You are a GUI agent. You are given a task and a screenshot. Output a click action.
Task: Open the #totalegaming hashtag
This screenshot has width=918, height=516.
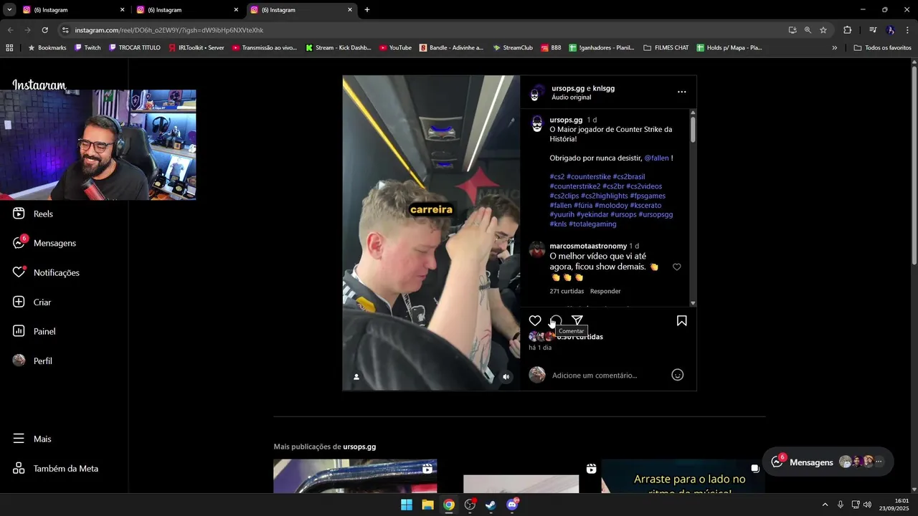[x=592, y=224]
